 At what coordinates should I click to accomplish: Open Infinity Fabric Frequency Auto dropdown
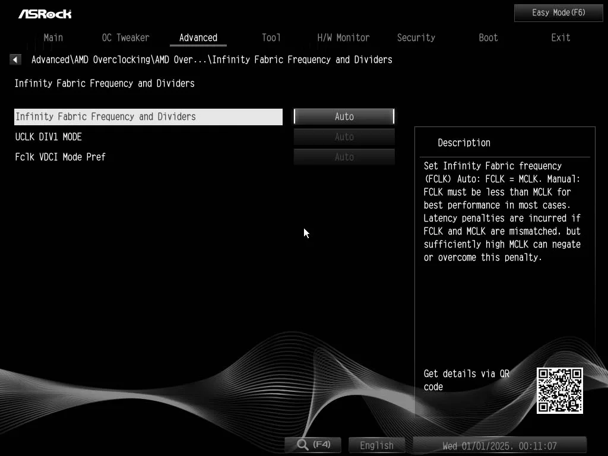344,116
